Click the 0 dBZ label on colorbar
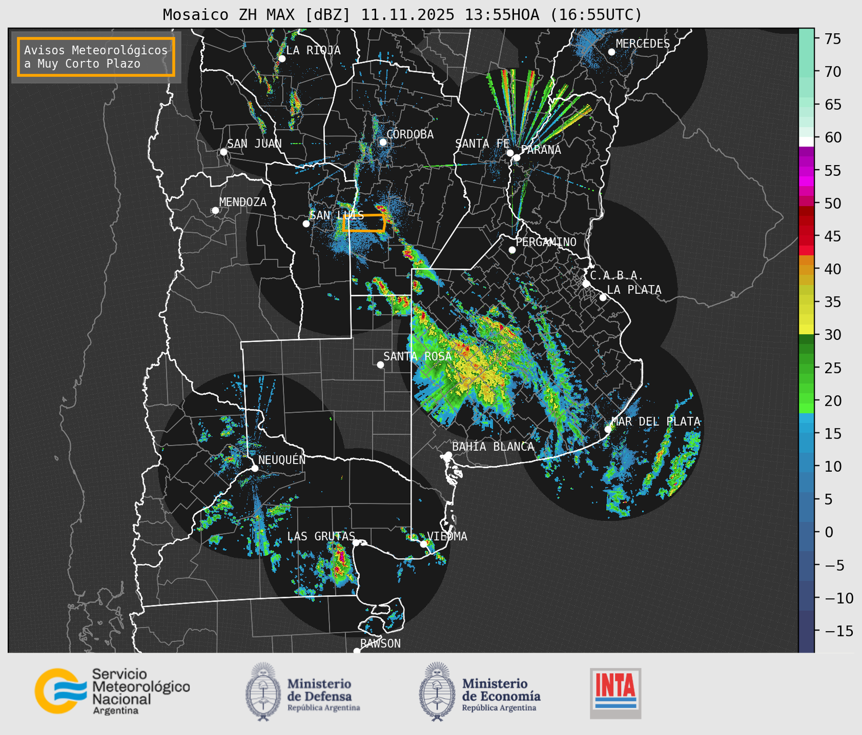The width and height of the screenshot is (862, 735). point(829,533)
